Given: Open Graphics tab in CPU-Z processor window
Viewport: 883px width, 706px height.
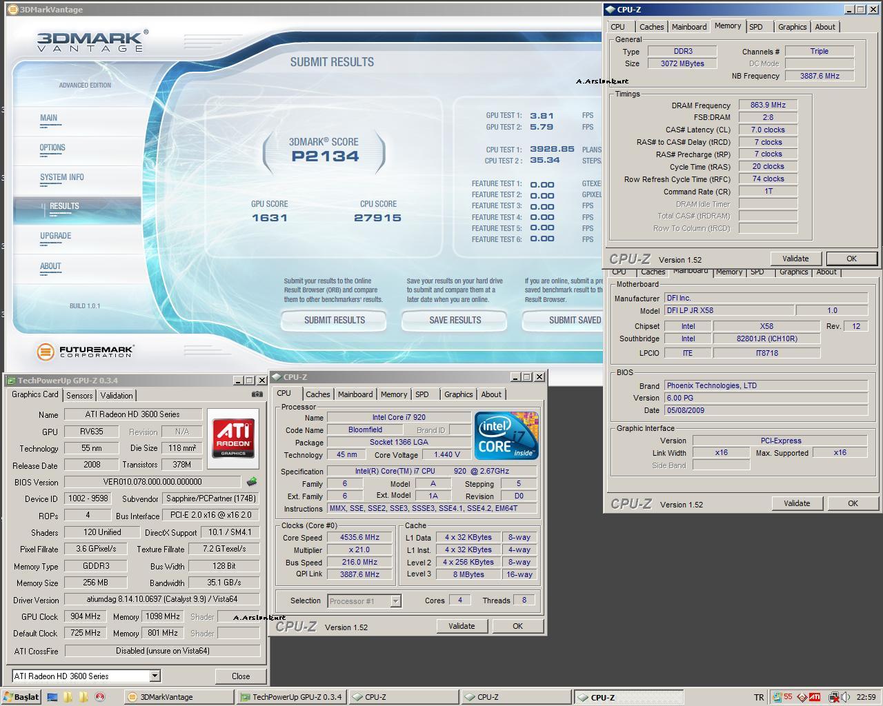Looking at the screenshot, I should pos(459,394).
